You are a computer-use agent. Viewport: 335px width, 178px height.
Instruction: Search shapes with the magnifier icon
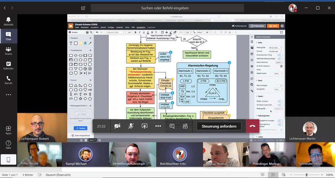tap(91, 32)
